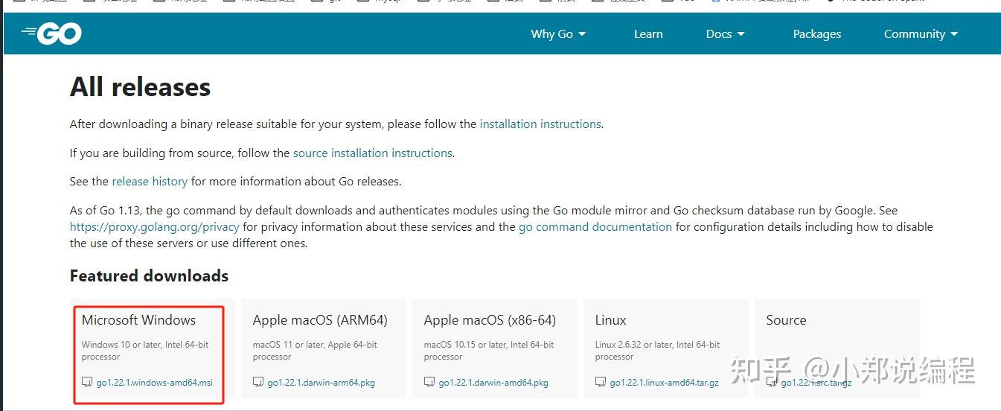Click the download icon beside the linux-amd64.tar.gz file
The width and height of the screenshot is (1001, 411).
[x=601, y=382]
